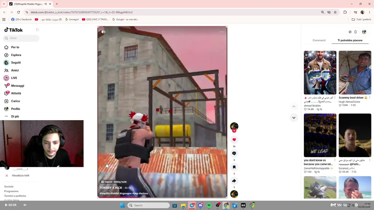The width and height of the screenshot is (374, 210).
Task: Switch to the Ti potrebbe piacere tab
Action: (350, 40)
